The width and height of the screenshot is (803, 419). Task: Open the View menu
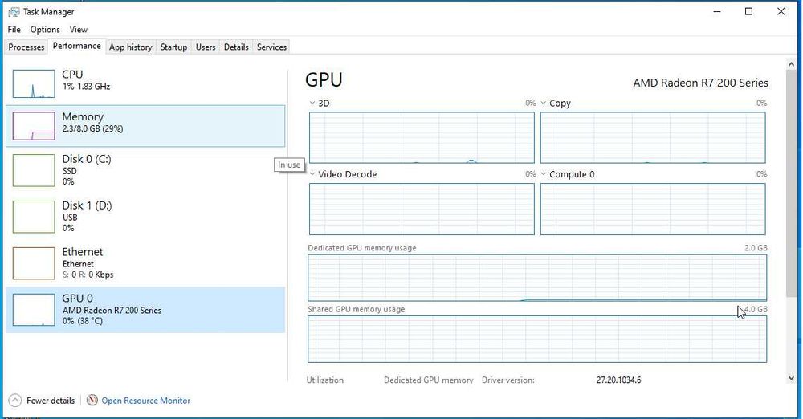coord(78,30)
